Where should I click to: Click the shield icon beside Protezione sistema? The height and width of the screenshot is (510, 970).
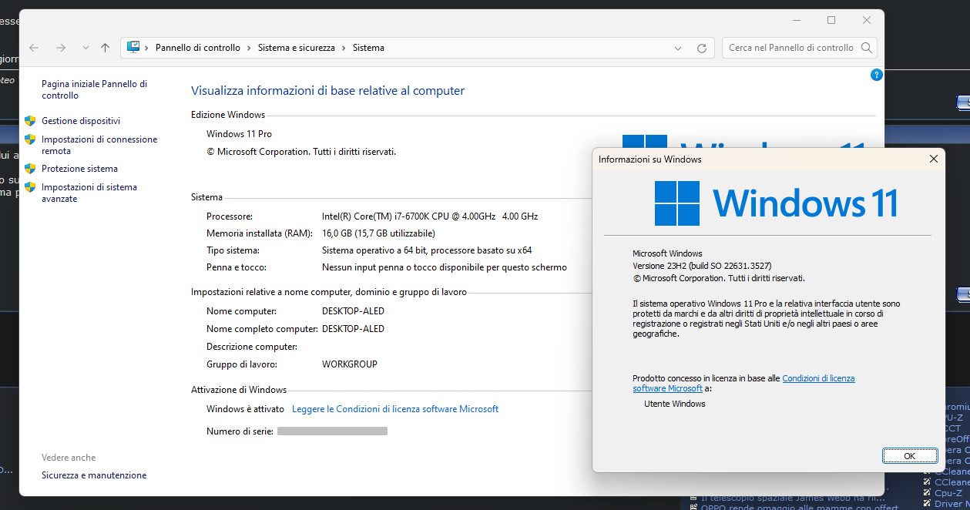click(30, 169)
